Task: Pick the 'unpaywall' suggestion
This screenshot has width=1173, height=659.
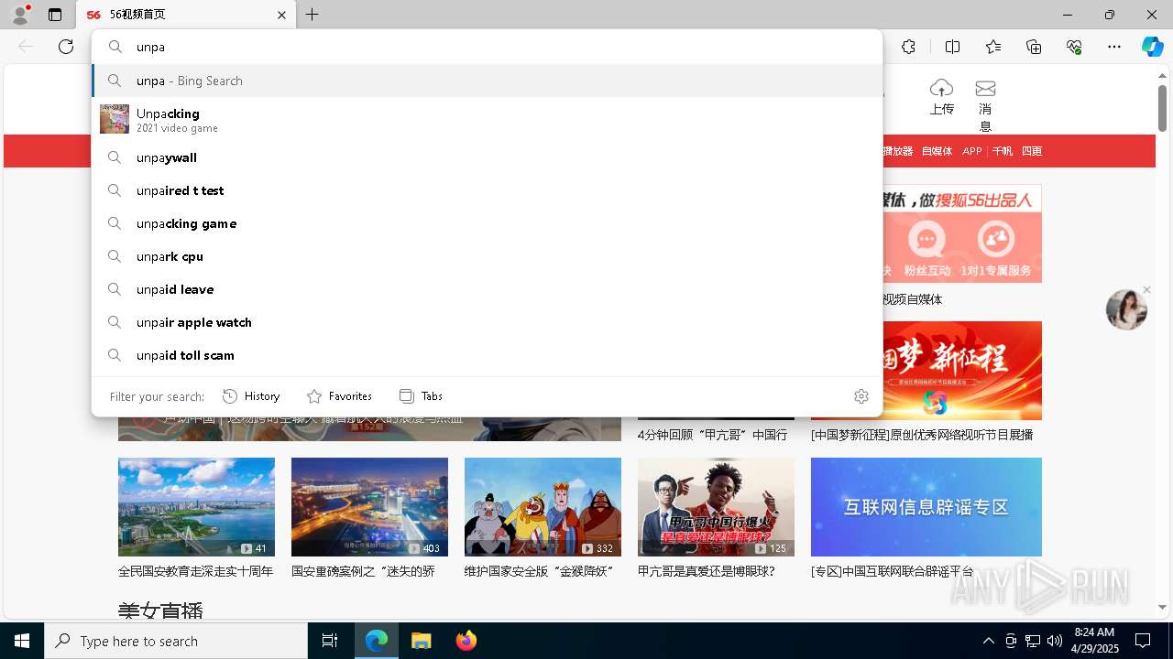Action: point(487,157)
